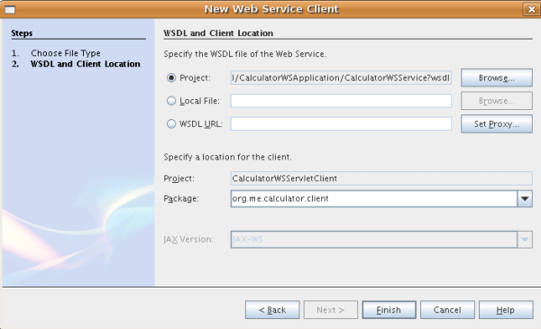This screenshot has width=541, height=329.
Task: Click Browse next to the Local File field
Action: [x=497, y=101]
